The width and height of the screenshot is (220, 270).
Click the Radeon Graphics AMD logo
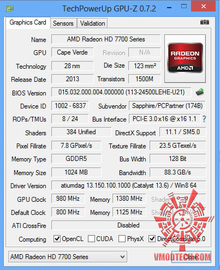pos(185,58)
